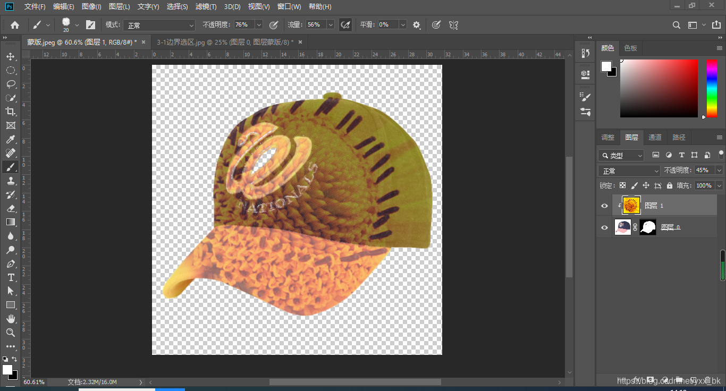Viewport: 726px width, 391px height.
Task: Click the search icon in options bar
Action: (x=677, y=25)
